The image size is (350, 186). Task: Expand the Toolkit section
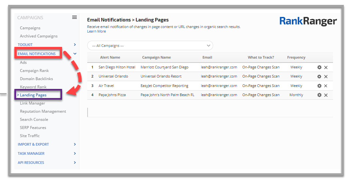(75, 45)
